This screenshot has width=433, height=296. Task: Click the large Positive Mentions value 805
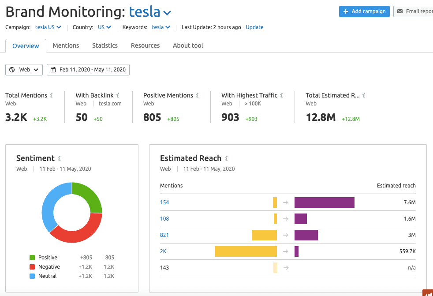[x=152, y=117]
